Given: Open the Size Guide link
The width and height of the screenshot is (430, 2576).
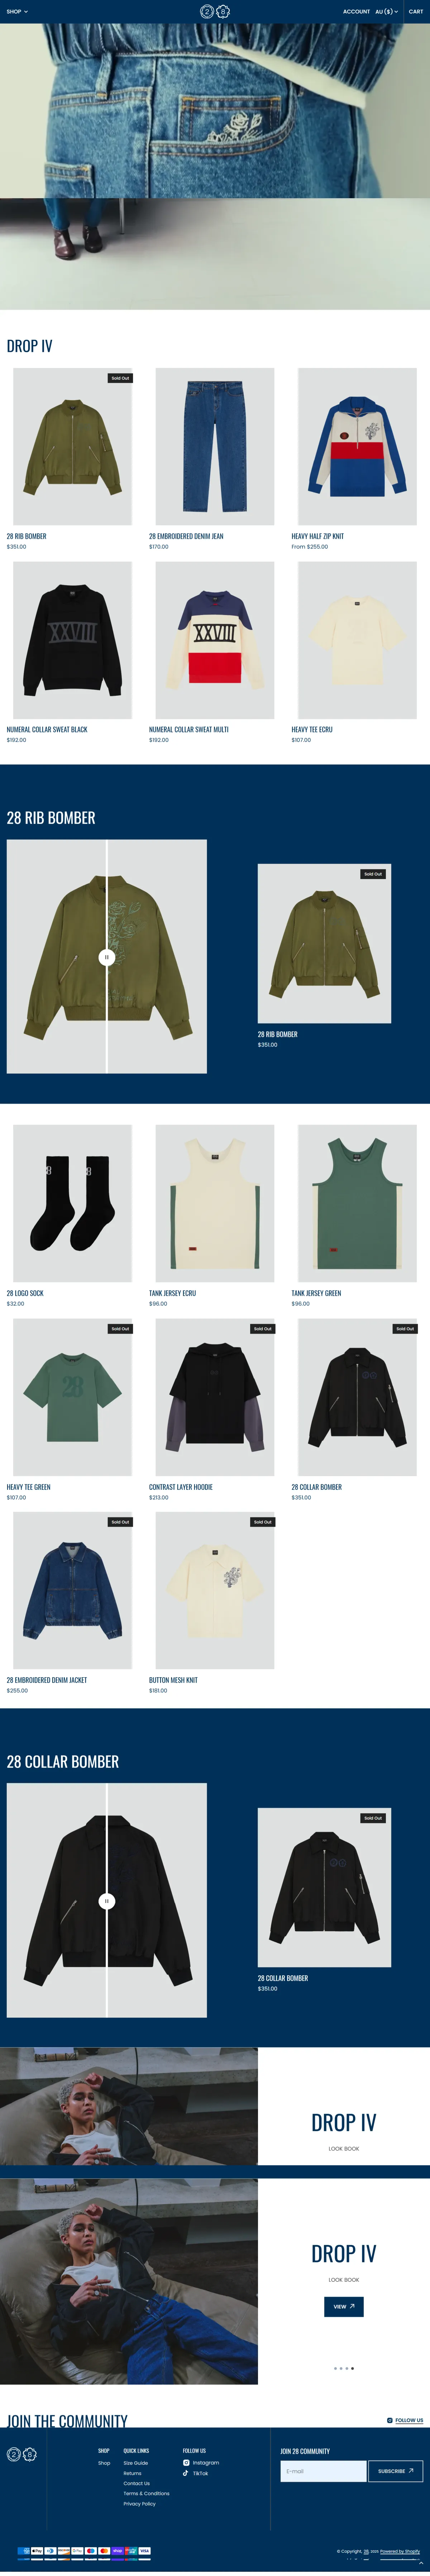Looking at the screenshot, I should tap(136, 2463).
